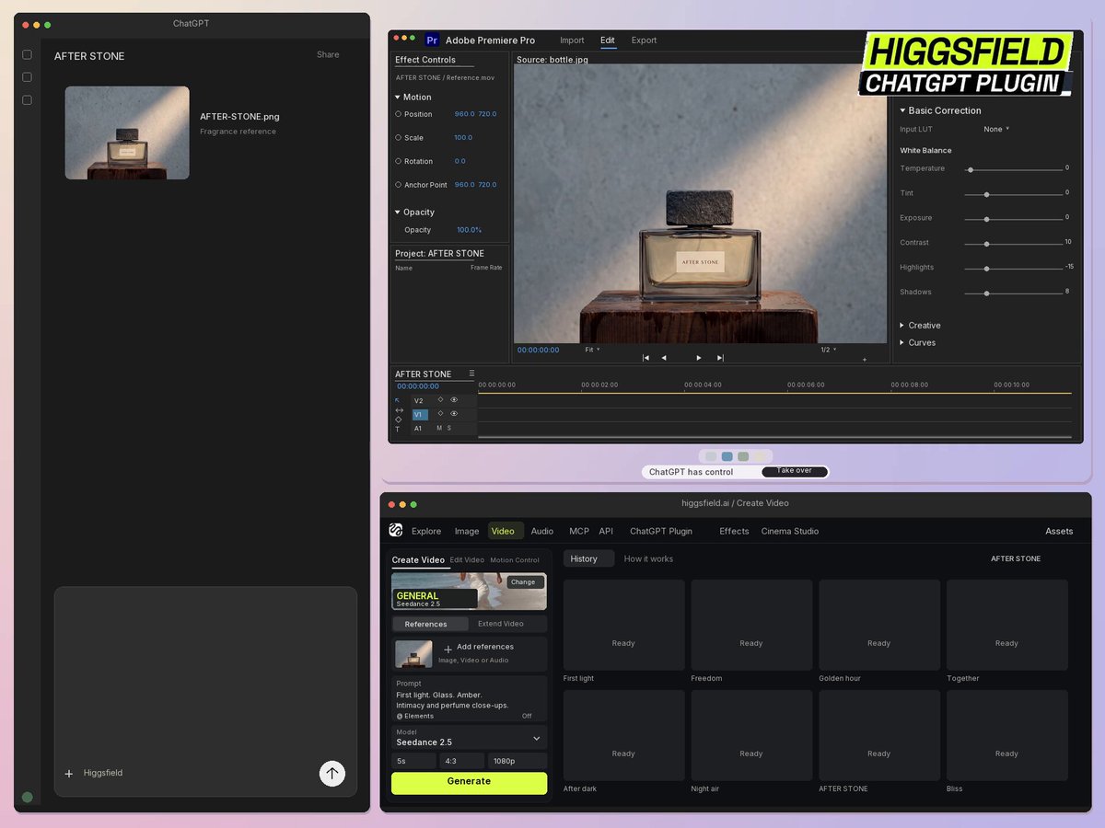Open the Golden hour video in History
Image resolution: width=1105 pixels, height=828 pixels.
click(x=879, y=625)
